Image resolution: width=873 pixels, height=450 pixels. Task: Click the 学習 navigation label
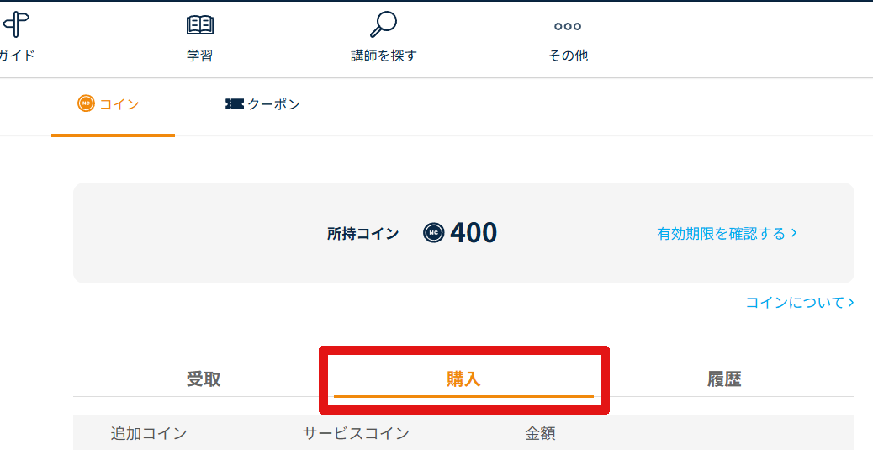point(200,56)
